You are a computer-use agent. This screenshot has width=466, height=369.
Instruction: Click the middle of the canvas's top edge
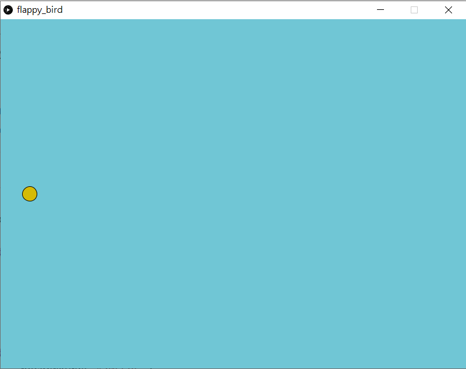click(x=233, y=22)
